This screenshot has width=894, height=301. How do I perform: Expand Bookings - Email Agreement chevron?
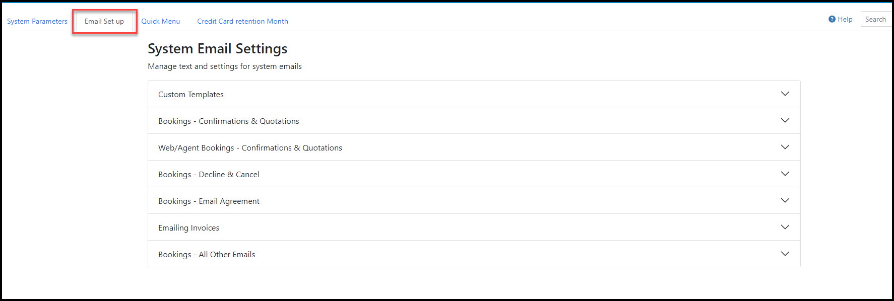[x=785, y=200]
